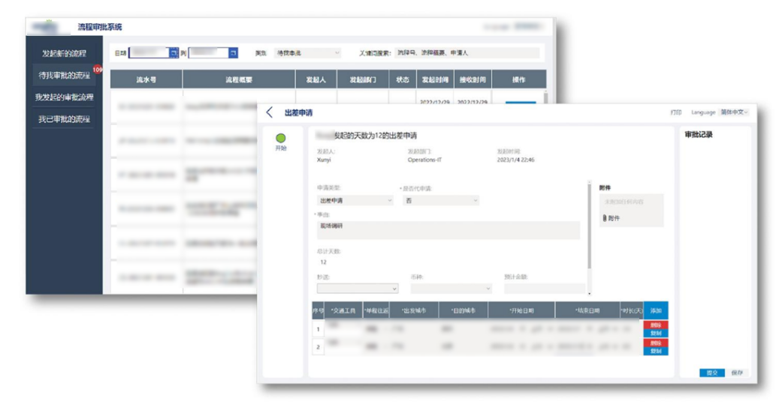Open the start date calendar picker icon
This screenshot has height=404, width=779.
[x=174, y=53]
